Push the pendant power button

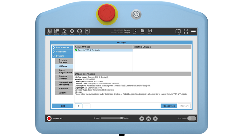click(136, 14)
